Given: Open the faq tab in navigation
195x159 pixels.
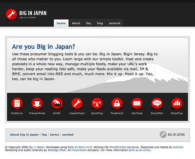Looking at the screenshot, I should (88, 23).
